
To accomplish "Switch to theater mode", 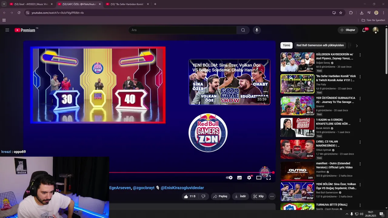I will pos(259,178).
